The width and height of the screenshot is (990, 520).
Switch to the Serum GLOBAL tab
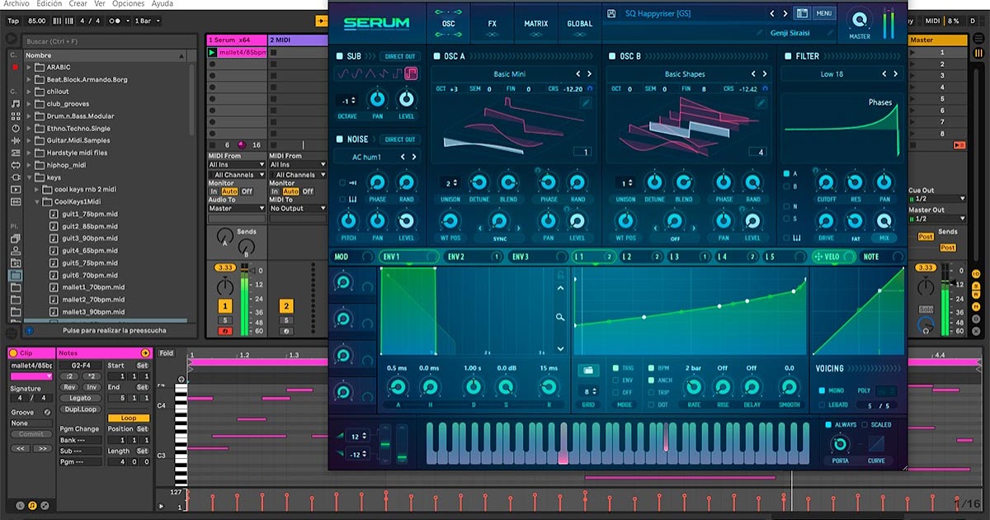point(579,22)
